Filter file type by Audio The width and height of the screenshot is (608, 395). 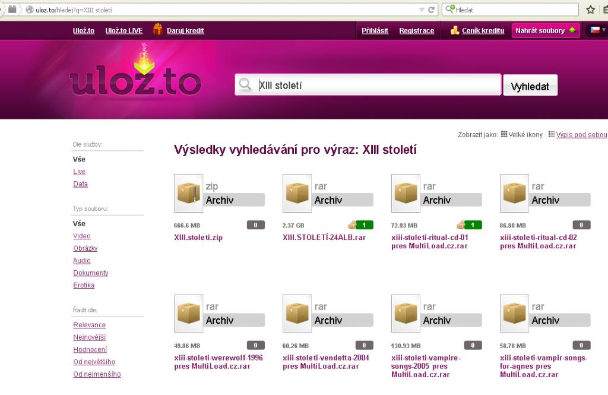coord(82,261)
